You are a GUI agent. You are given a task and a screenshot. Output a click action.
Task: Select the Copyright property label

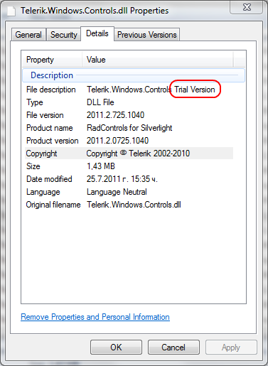[41, 154]
